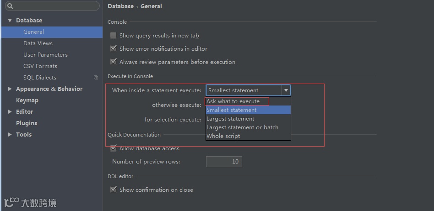Image resolution: width=434 pixels, height=211 pixels.
Task: Disable Allow database access checkbox
Action: click(113, 148)
